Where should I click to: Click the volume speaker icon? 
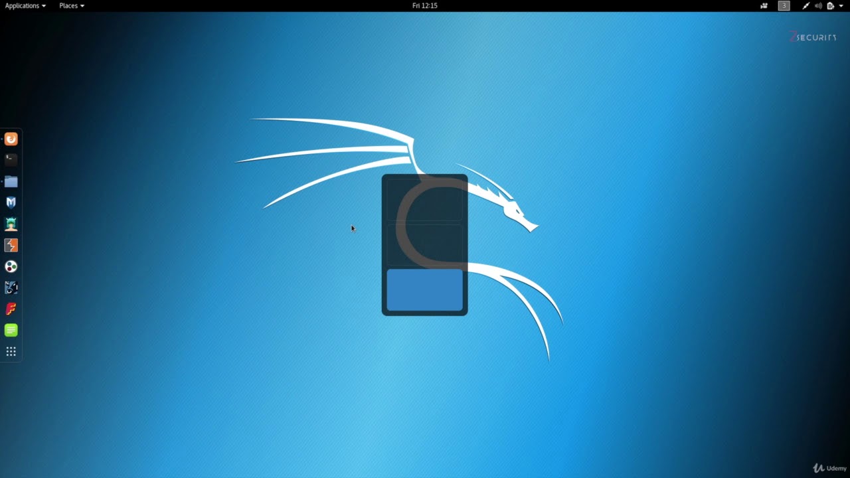click(818, 5)
